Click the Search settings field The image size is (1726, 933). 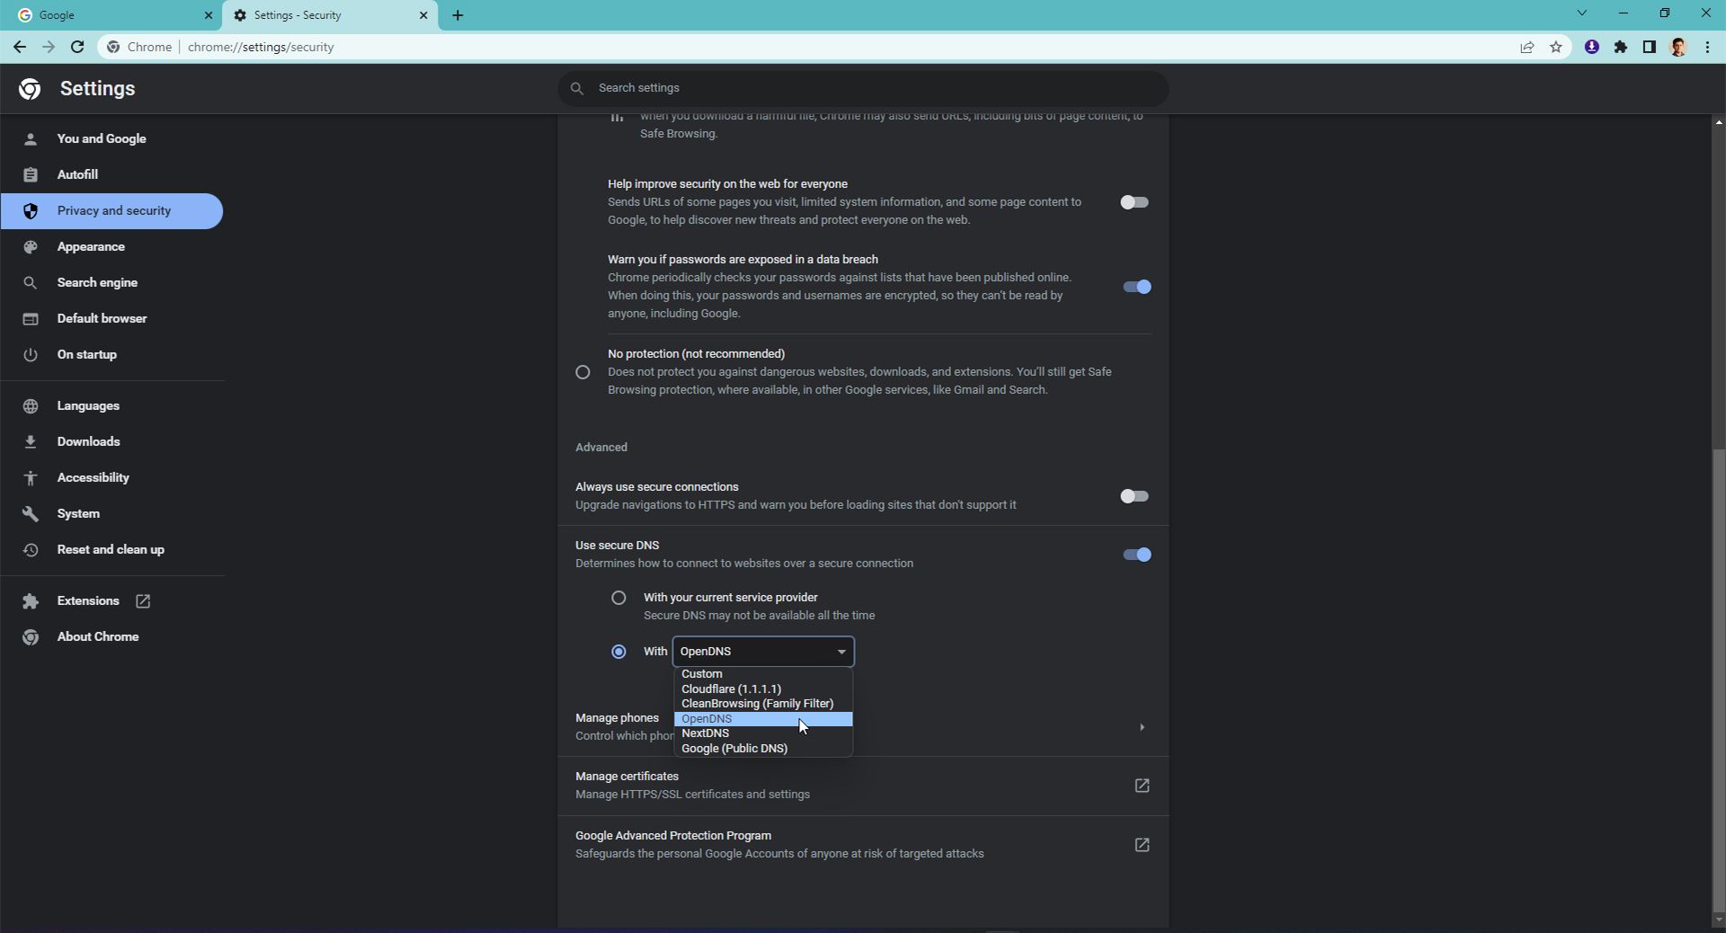(x=863, y=88)
